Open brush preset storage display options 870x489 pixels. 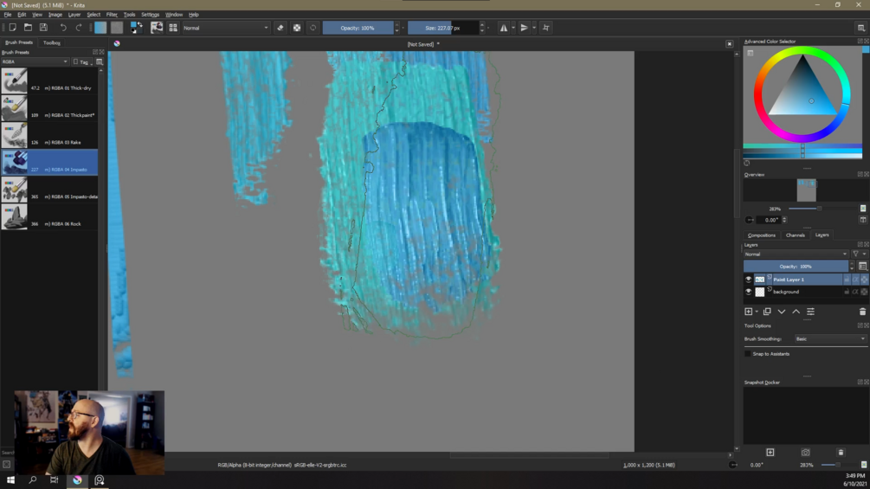(100, 62)
